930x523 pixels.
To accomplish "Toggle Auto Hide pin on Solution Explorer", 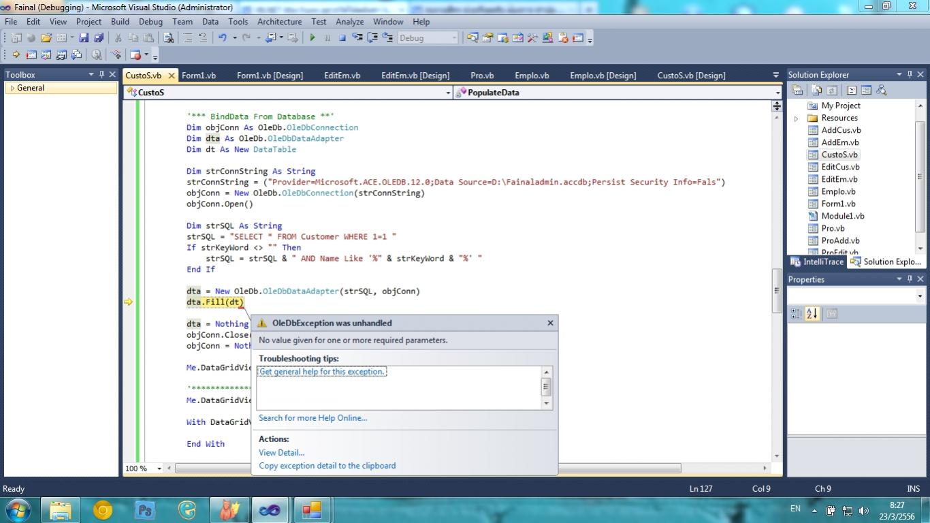I will pos(910,74).
